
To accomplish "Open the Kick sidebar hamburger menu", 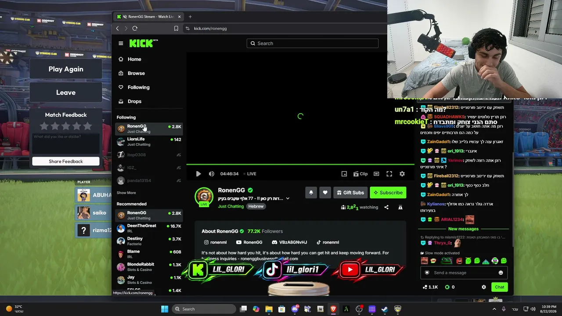I will click(x=121, y=43).
